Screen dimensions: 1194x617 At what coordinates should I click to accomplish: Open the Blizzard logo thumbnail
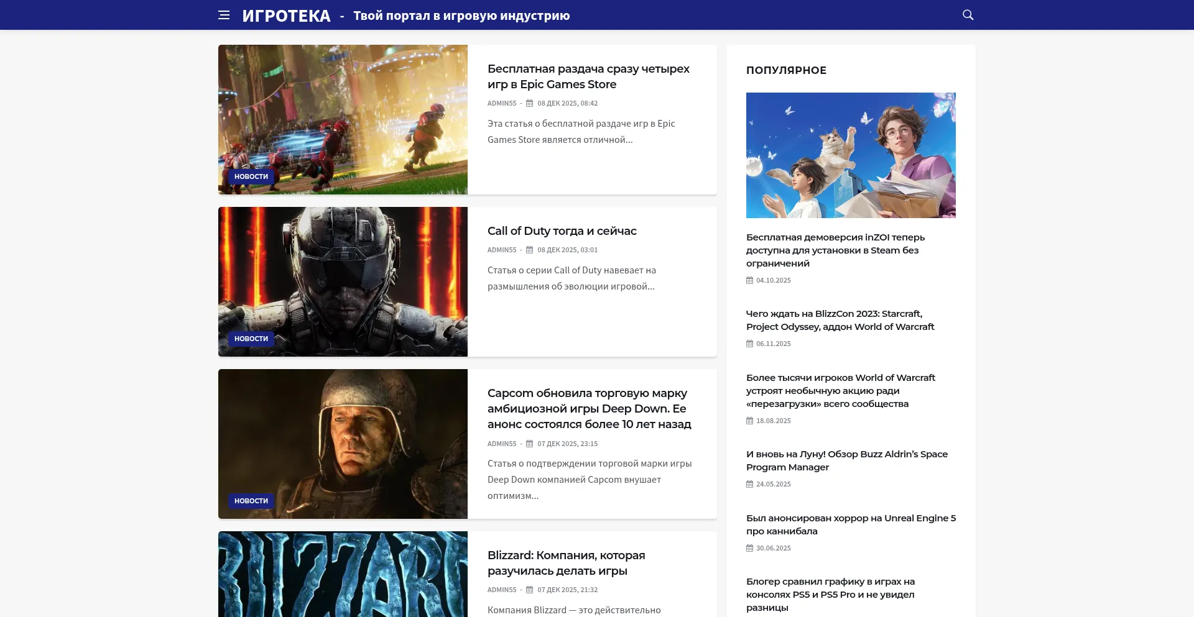[343, 574]
